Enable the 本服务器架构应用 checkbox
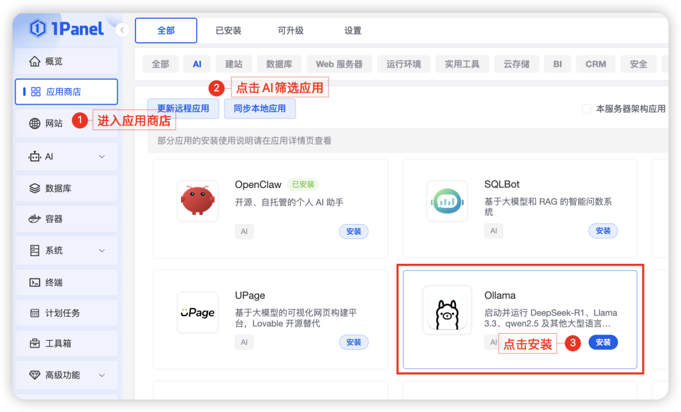Image resolution: width=681 pixels, height=412 pixels. pos(586,108)
